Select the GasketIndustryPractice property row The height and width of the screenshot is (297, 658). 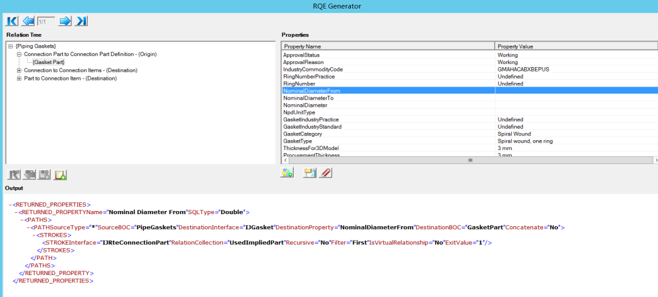[469, 120]
